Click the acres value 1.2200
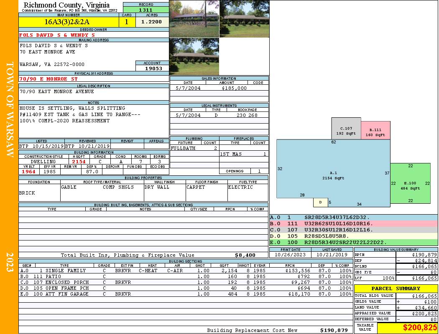This screenshot has height=334, width=439. (151, 22)
